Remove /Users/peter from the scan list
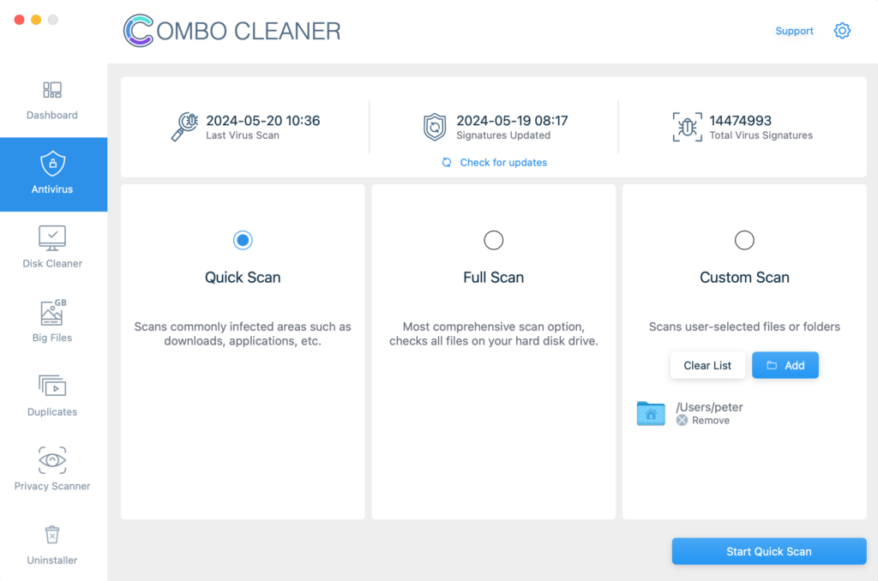The height and width of the screenshot is (581, 878). (x=705, y=420)
